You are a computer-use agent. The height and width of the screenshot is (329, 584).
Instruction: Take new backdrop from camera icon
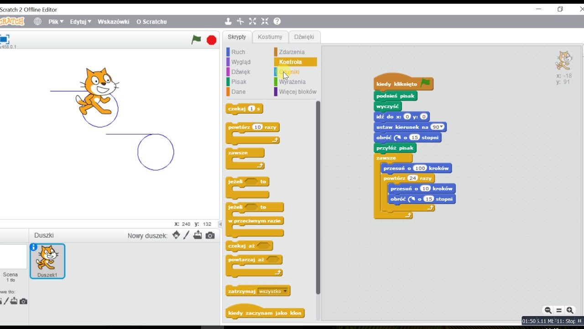23,301
